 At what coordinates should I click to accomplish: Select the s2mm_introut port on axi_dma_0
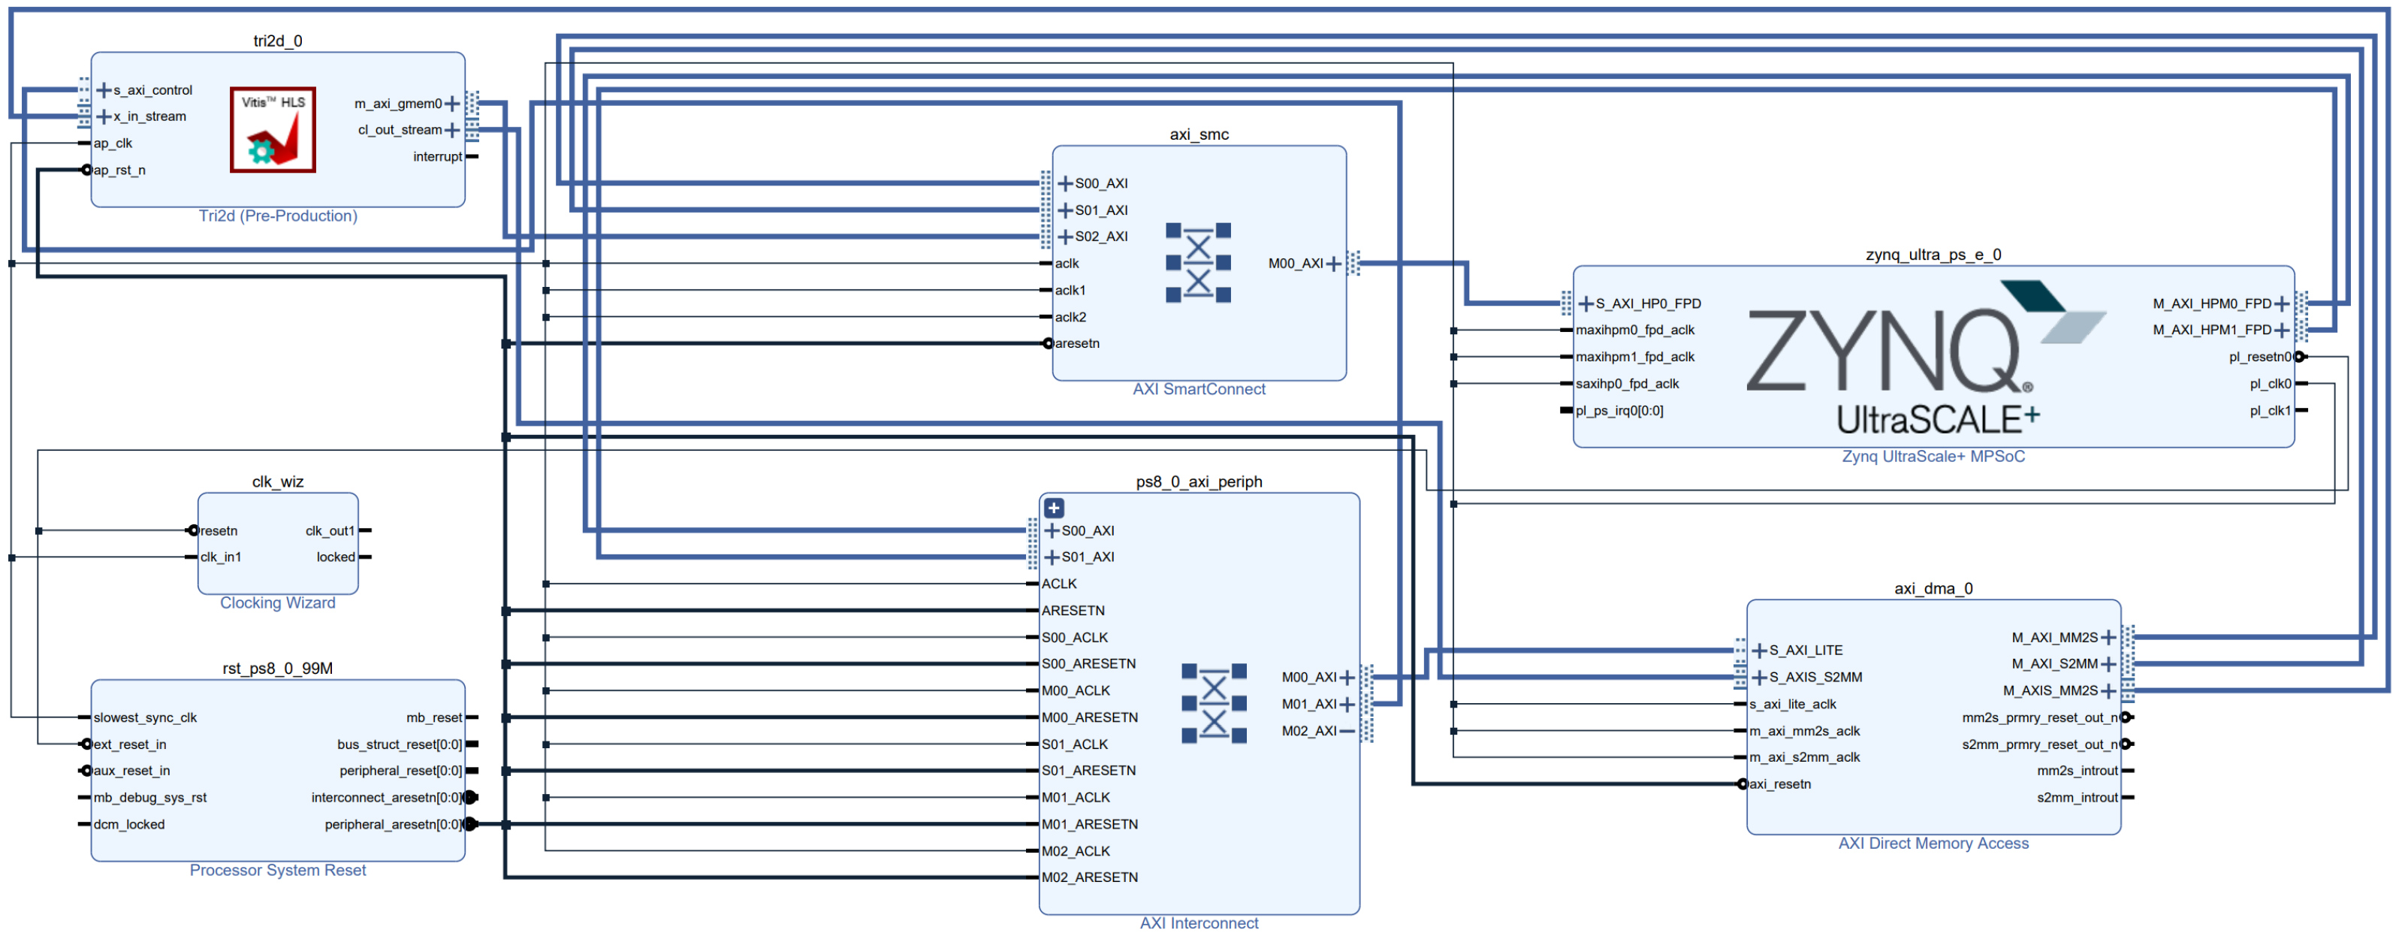2078,798
